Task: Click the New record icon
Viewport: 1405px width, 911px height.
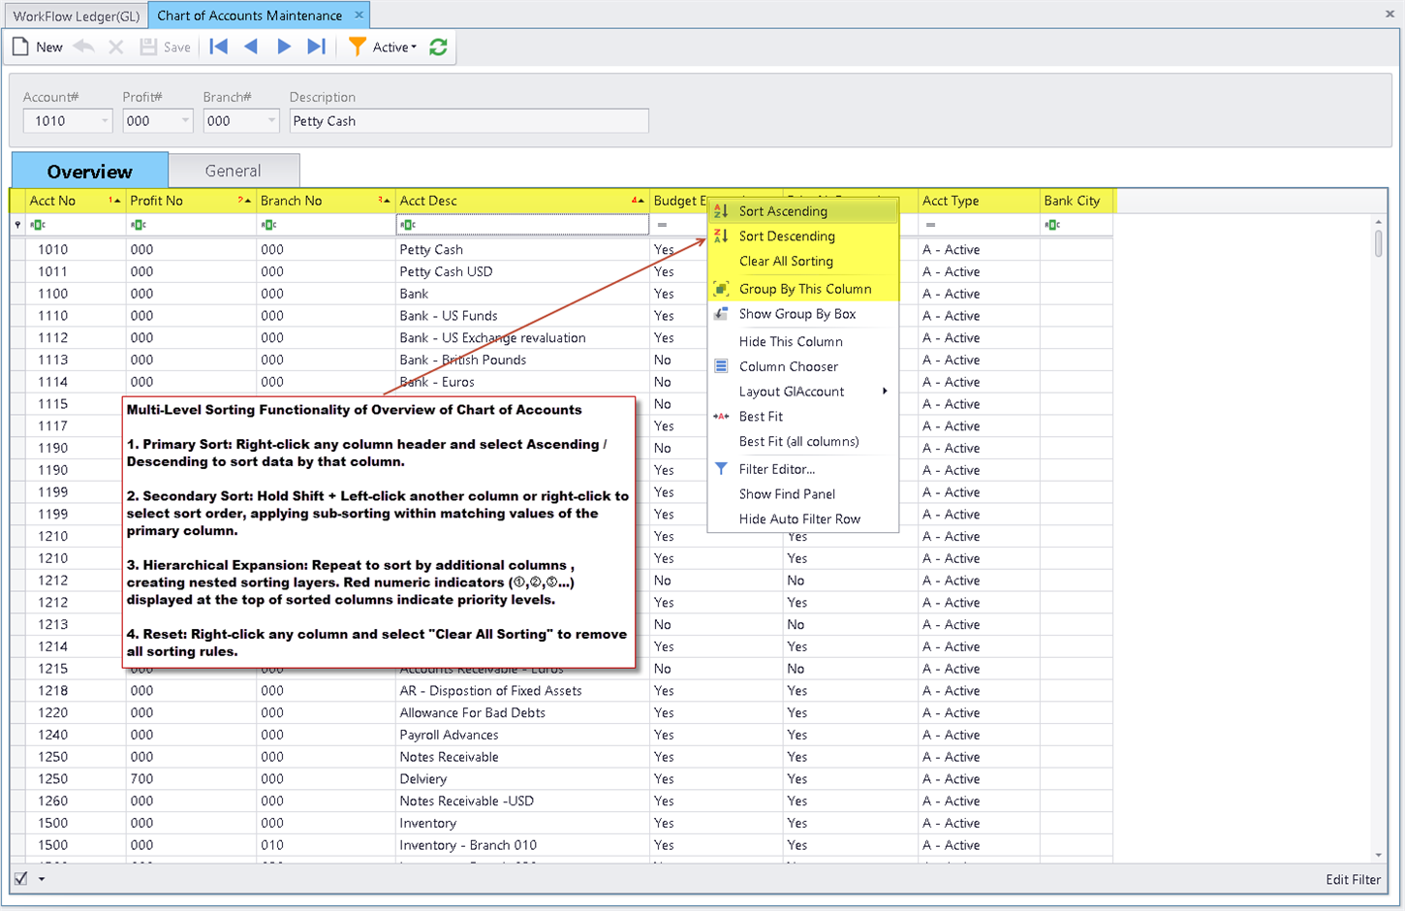Action: point(20,47)
